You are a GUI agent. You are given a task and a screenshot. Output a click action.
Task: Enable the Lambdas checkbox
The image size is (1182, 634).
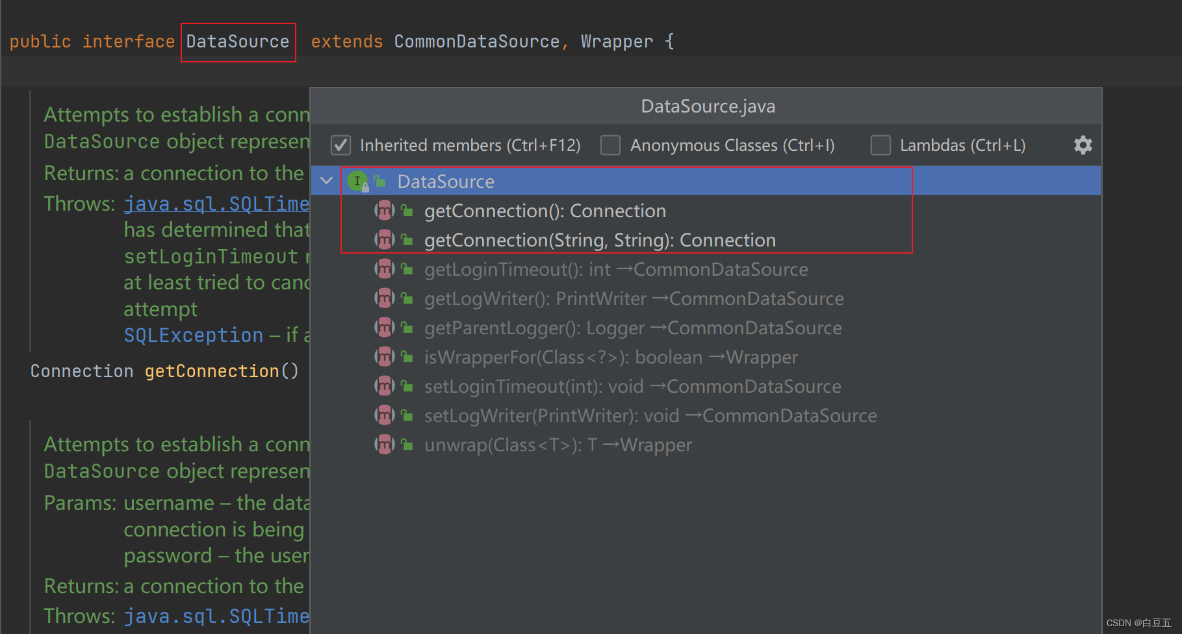(x=880, y=145)
